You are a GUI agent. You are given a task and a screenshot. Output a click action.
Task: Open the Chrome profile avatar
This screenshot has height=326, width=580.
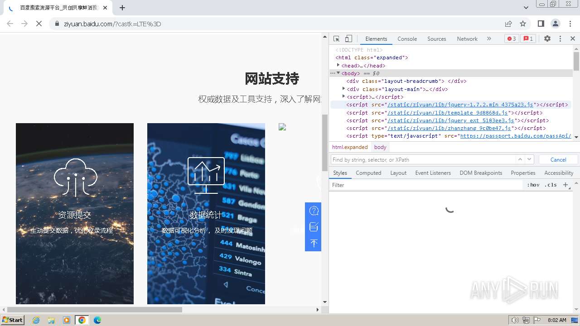(556, 24)
